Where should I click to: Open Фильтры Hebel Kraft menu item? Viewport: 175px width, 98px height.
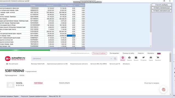pos(38,64)
